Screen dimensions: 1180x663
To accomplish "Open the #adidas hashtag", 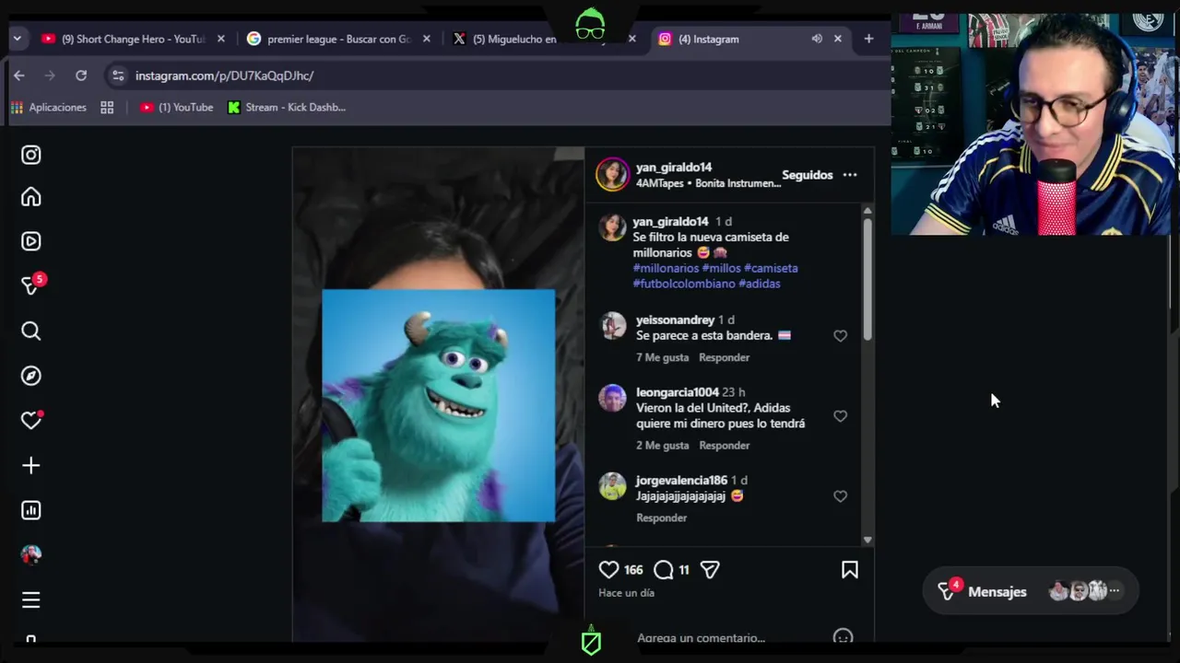I will point(760,284).
